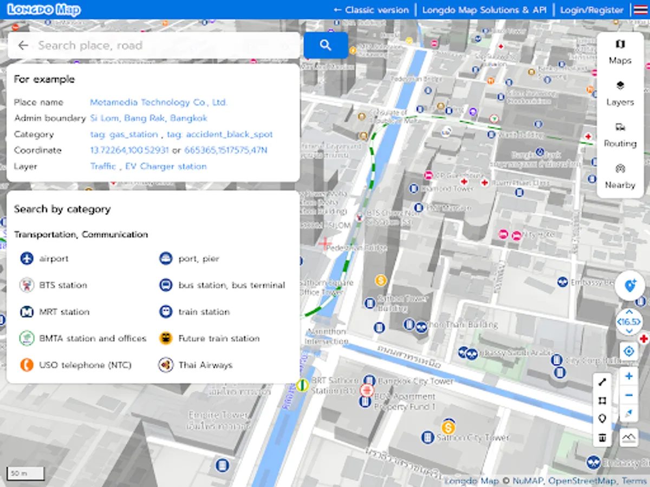Search the train station category
This screenshot has height=487, width=650.
[x=194, y=312]
